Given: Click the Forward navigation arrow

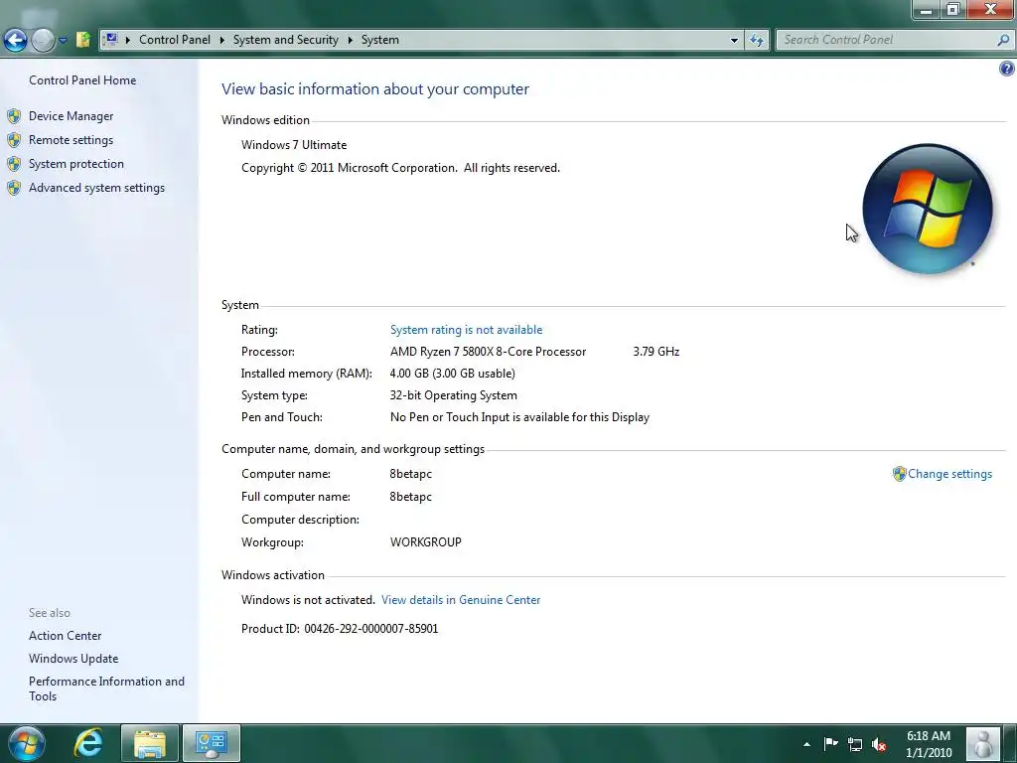Looking at the screenshot, I should 43,40.
